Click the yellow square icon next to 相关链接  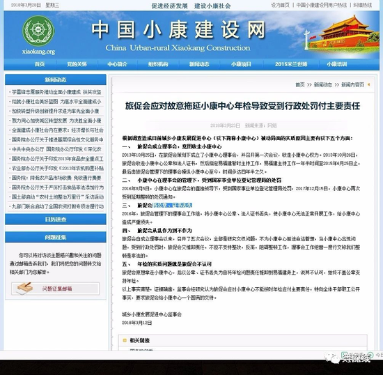[125, 340]
